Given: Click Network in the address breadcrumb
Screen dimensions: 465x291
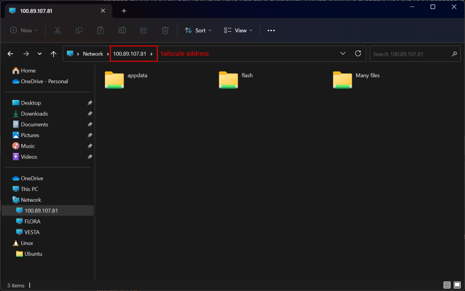Looking at the screenshot, I should 93,53.
